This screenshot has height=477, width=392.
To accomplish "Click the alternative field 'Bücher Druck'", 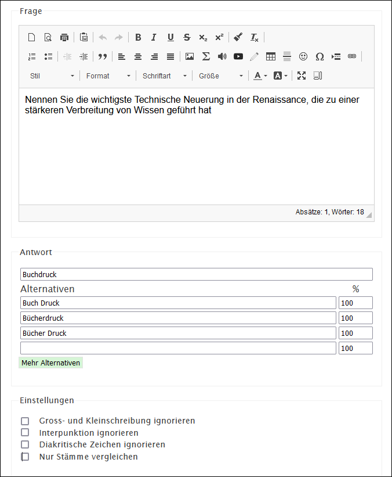I will pyautogui.click(x=178, y=333).
